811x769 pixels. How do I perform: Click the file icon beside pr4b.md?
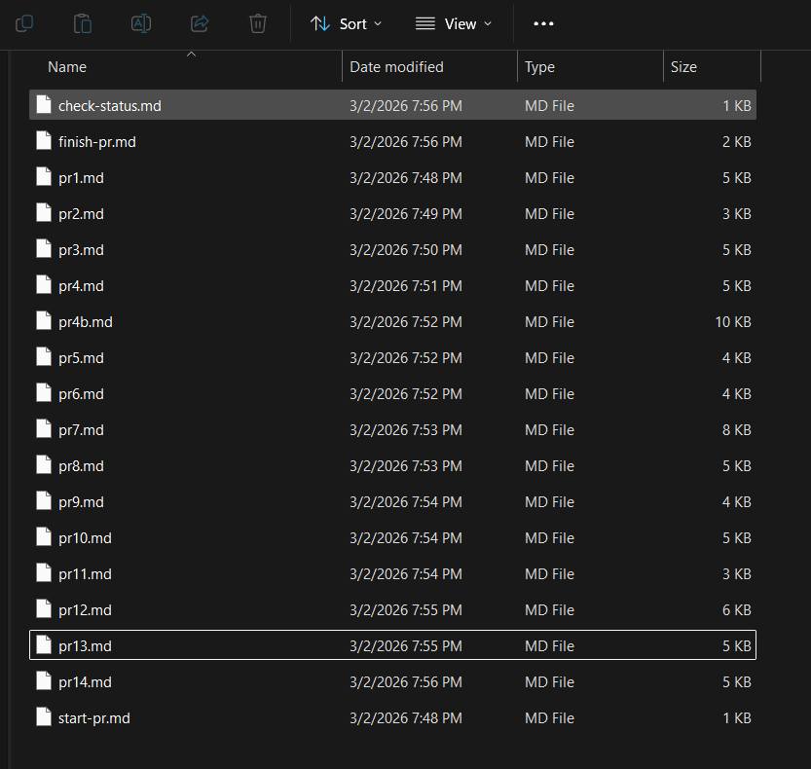click(44, 320)
